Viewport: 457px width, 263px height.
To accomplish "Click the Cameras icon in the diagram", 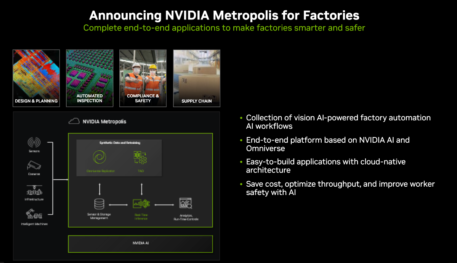I will click(34, 165).
